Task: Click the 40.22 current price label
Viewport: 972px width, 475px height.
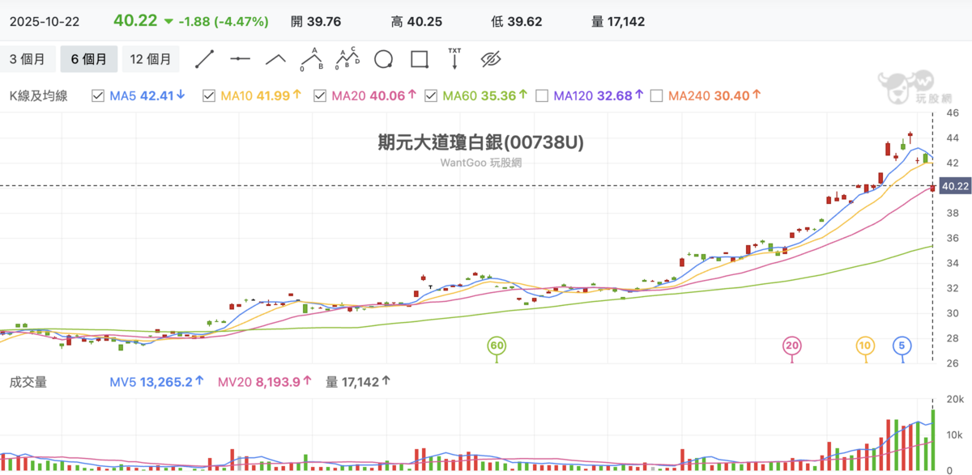Action: click(x=956, y=186)
